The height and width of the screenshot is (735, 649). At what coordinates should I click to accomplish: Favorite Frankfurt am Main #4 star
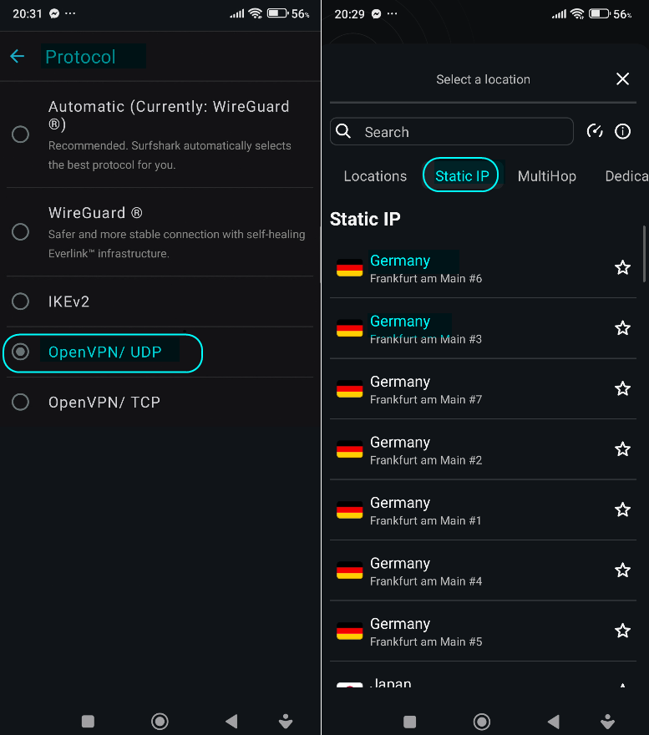click(622, 570)
